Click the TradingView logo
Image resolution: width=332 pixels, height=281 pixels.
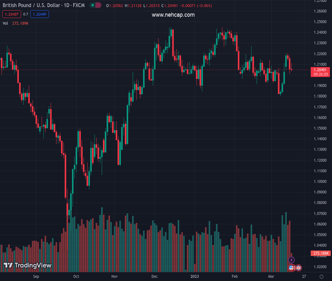28,266
